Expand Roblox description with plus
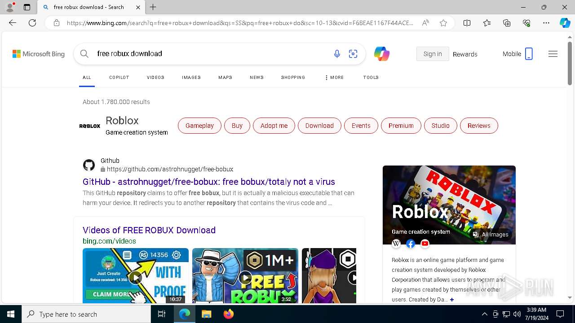 [x=452, y=300]
